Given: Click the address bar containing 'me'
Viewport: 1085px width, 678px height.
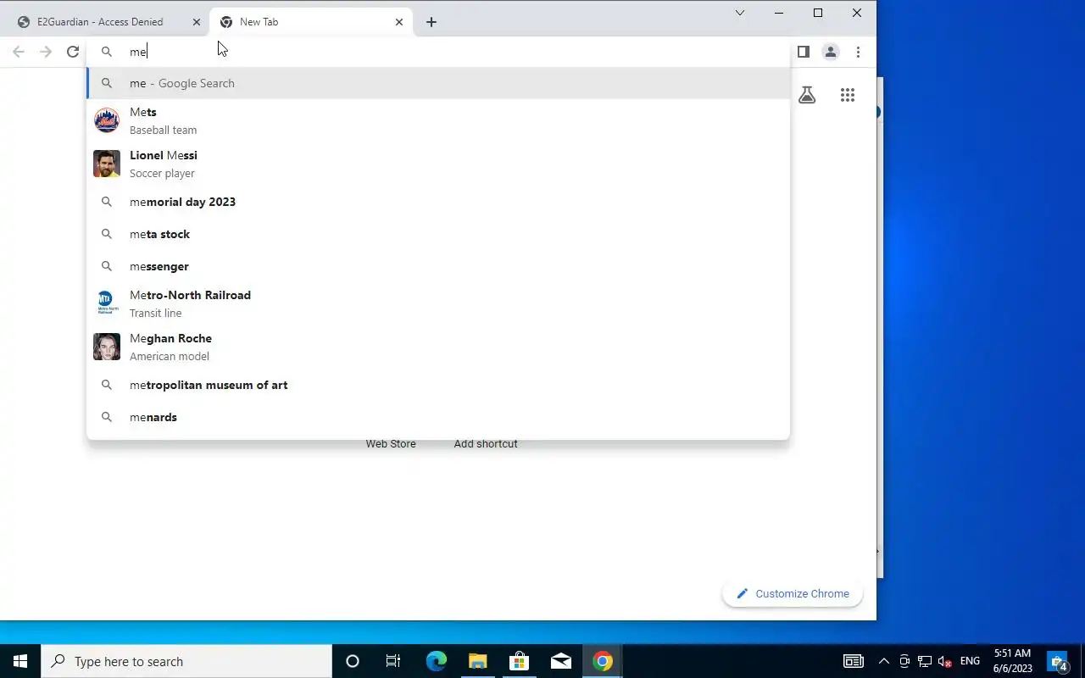Looking at the screenshot, I should pos(438,52).
